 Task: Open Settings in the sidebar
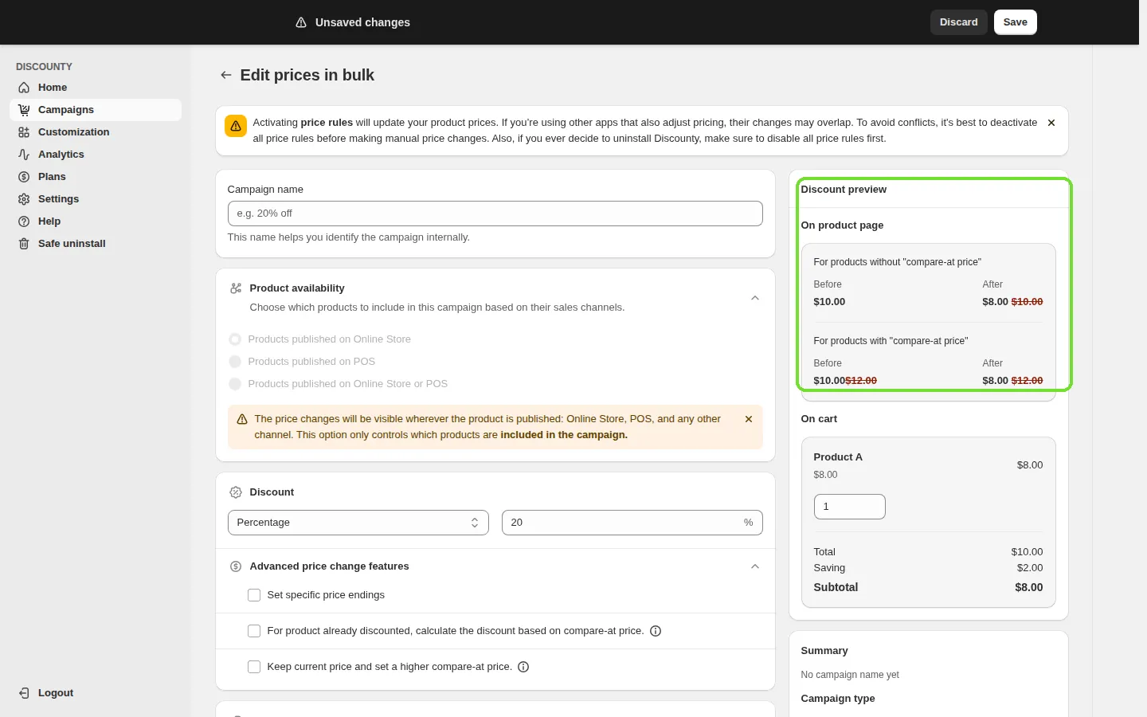[x=96, y=199]
